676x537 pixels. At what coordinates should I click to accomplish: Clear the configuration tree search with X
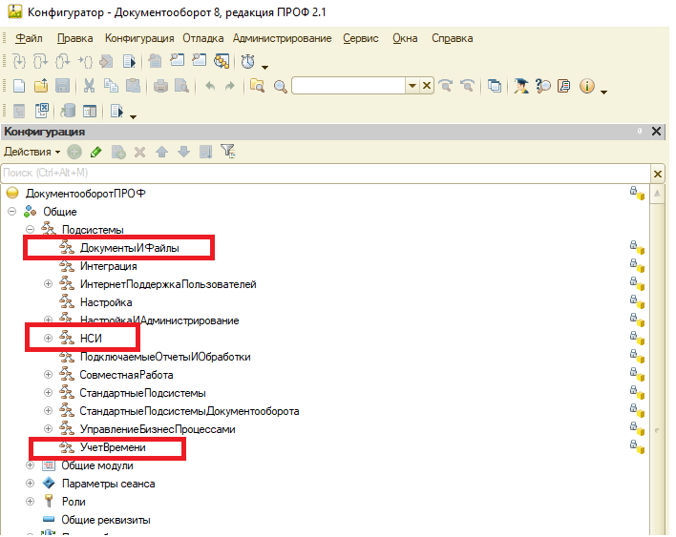(x=658, y=174)
